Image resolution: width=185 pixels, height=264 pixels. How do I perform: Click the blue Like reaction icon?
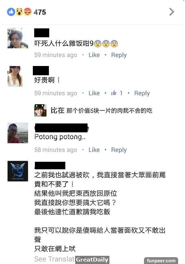coord(11,12)
